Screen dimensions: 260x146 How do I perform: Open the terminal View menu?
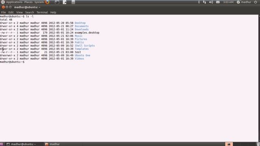(19, 13)
